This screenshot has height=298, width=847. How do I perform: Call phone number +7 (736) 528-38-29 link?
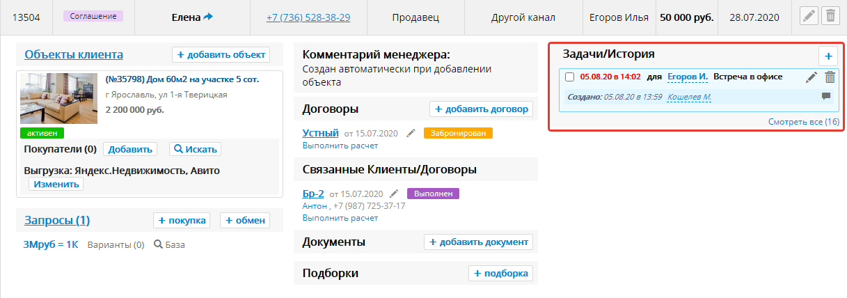(308, 17)
